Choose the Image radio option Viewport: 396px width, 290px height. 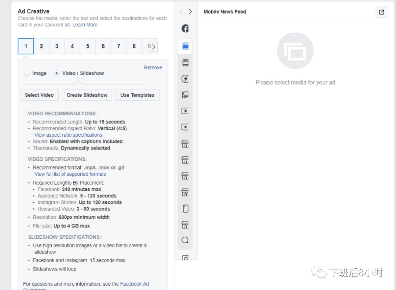click(26, 73)
